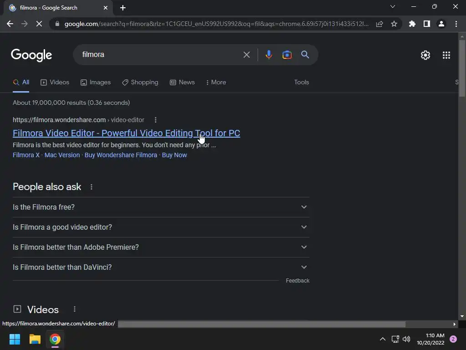Screen dimensions: 466x350
Task: Toggle the Chrome side panel icon
Action: click(427, 24)
